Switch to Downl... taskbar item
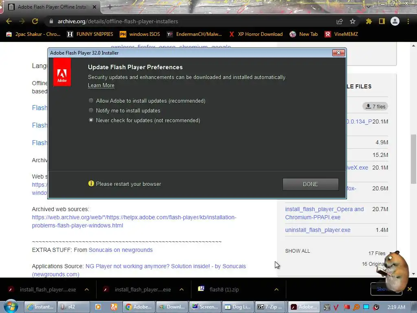417x313 pixels. [x=172, y=307]
